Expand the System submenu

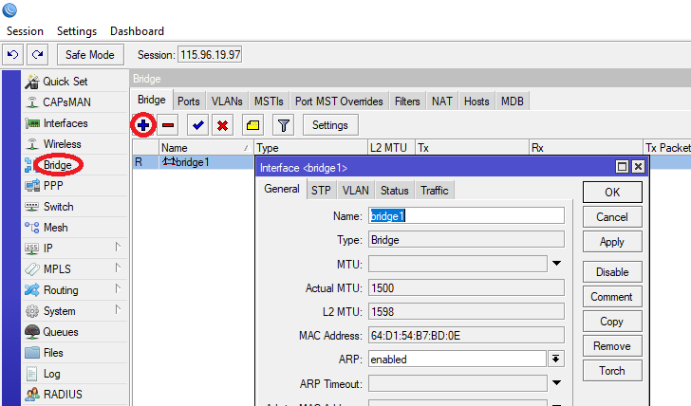[x=118, y=309]
